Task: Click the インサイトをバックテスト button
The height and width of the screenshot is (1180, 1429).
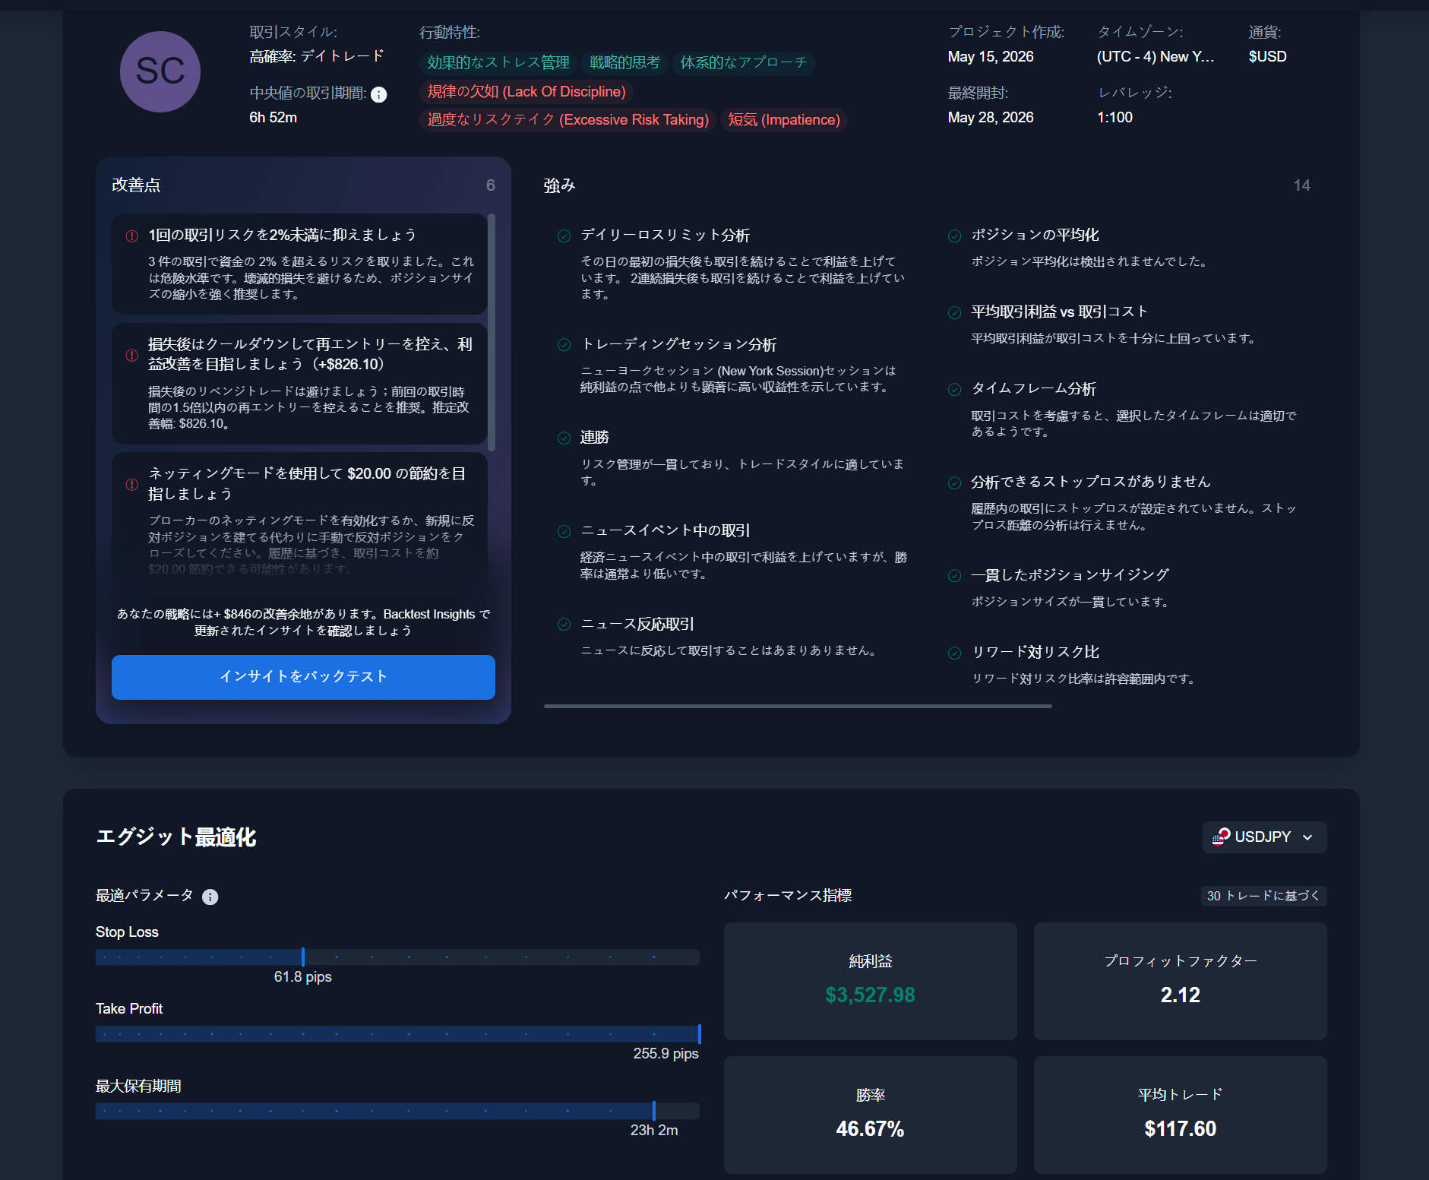Action: click(303, 676)
